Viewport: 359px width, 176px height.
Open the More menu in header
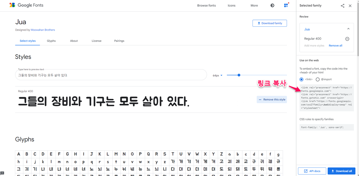click(x=254, y=5)
